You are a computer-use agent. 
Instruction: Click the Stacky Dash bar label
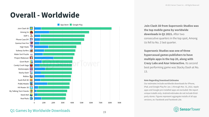24,73
